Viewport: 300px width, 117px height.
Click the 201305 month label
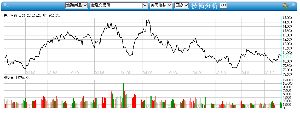point(100,73)
